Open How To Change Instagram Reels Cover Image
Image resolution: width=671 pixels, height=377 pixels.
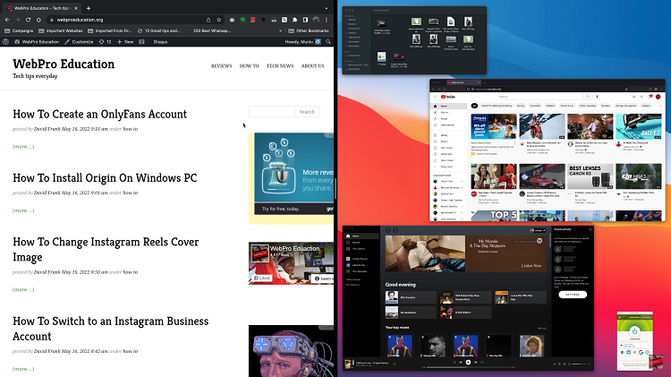106,250
